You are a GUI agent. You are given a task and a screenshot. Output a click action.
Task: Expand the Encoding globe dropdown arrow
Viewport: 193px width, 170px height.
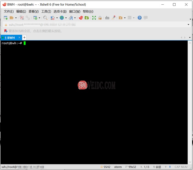[66, 18]
